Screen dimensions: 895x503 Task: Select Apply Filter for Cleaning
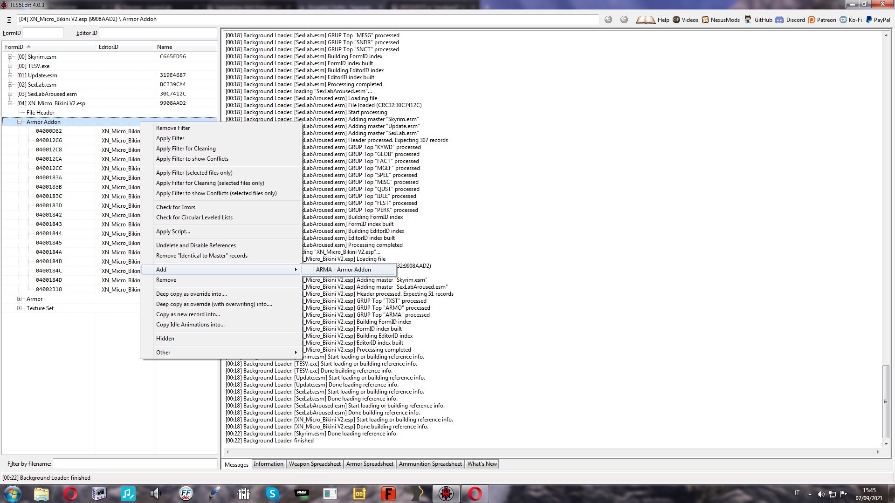tap(221, 149)
